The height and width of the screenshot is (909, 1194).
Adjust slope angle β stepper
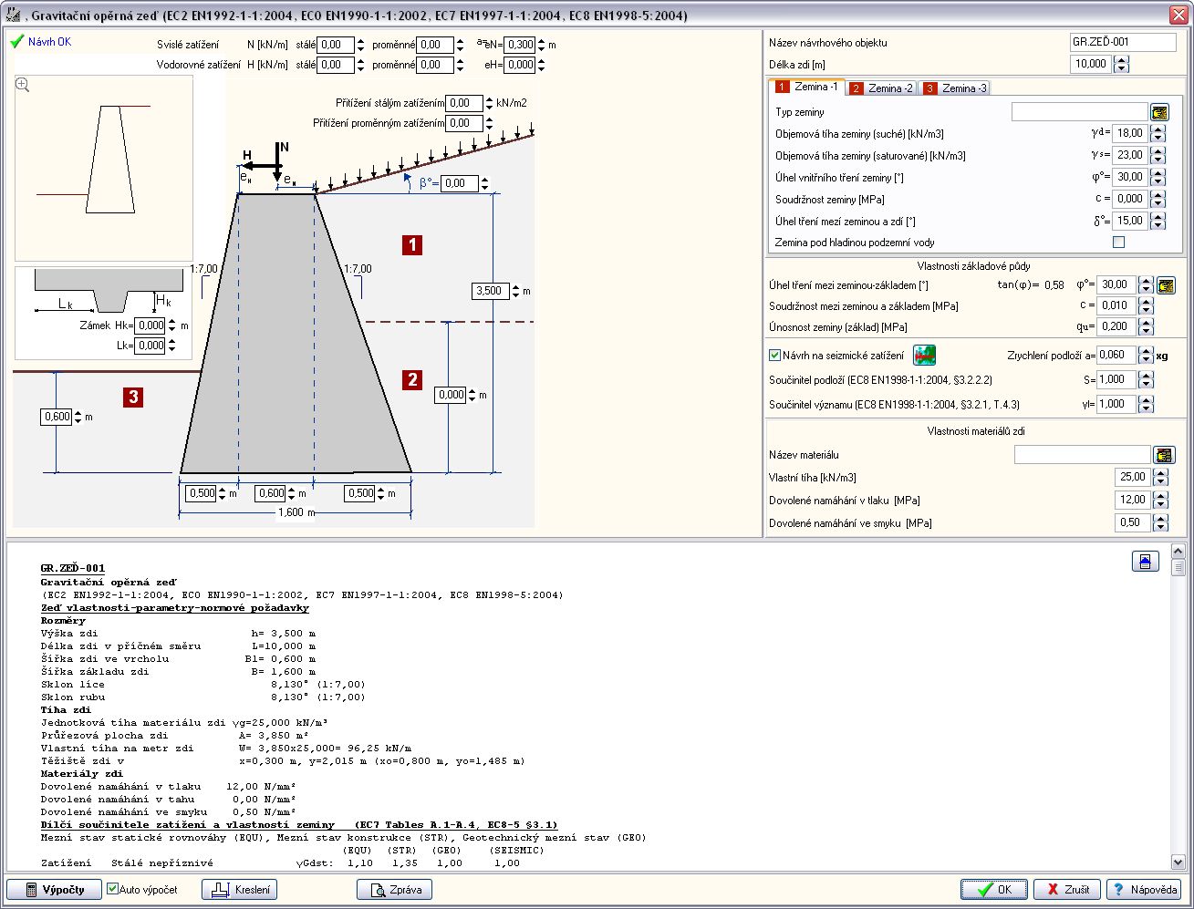coord(485,183)
